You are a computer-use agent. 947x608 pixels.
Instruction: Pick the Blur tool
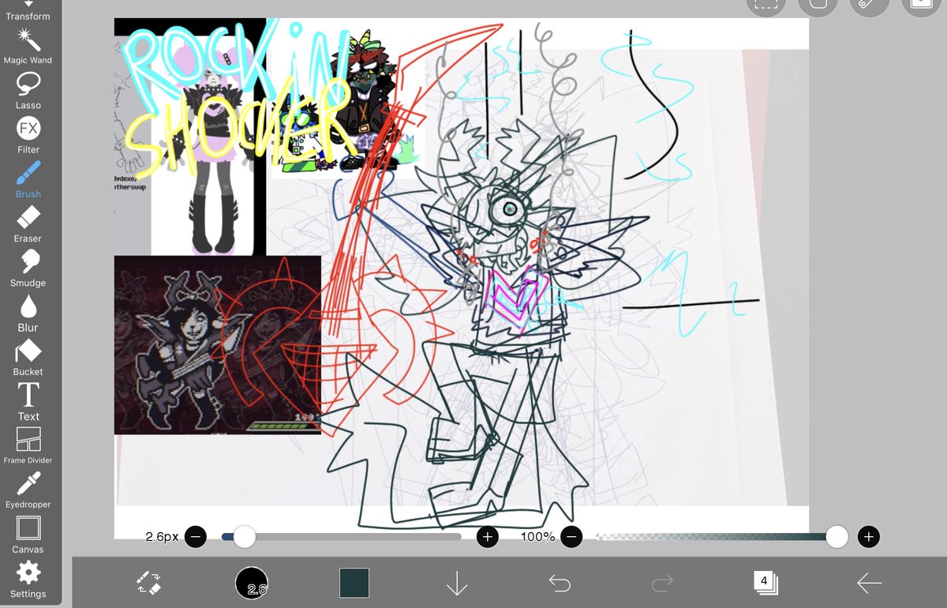tap(28, 313)
